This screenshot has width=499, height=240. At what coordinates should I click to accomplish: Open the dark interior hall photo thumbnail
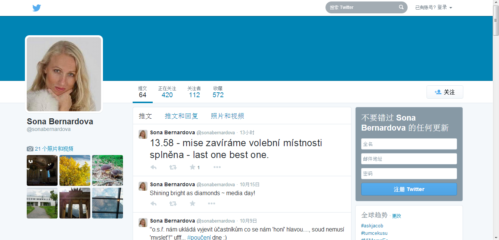42,170
